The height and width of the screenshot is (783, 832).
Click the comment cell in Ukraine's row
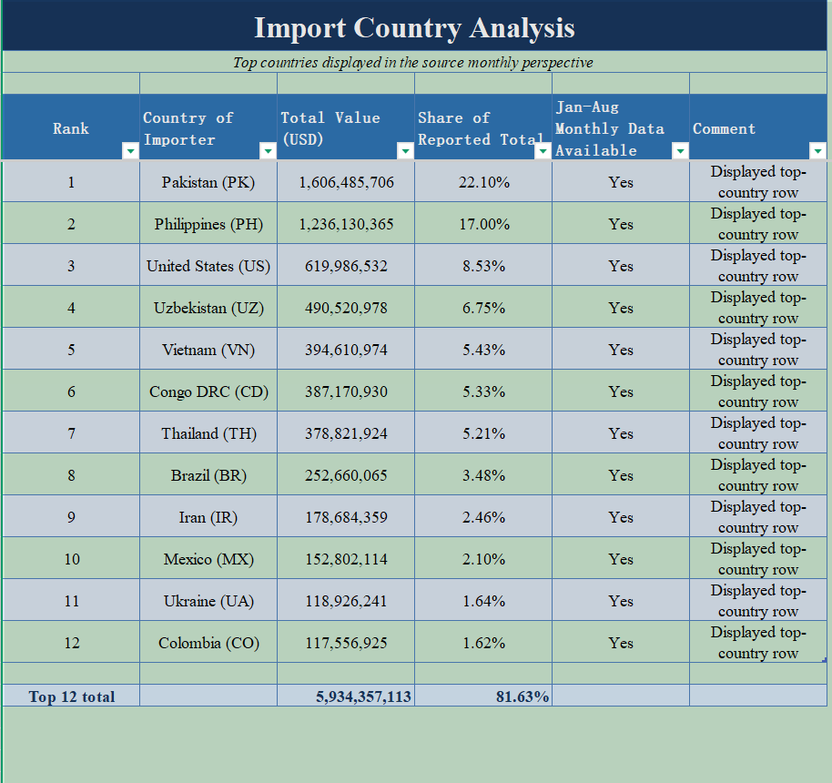click(758, 602)
